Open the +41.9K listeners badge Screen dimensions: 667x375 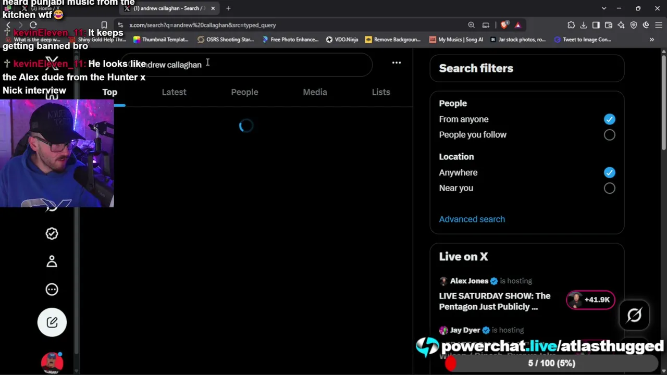(x=590, y=300)
